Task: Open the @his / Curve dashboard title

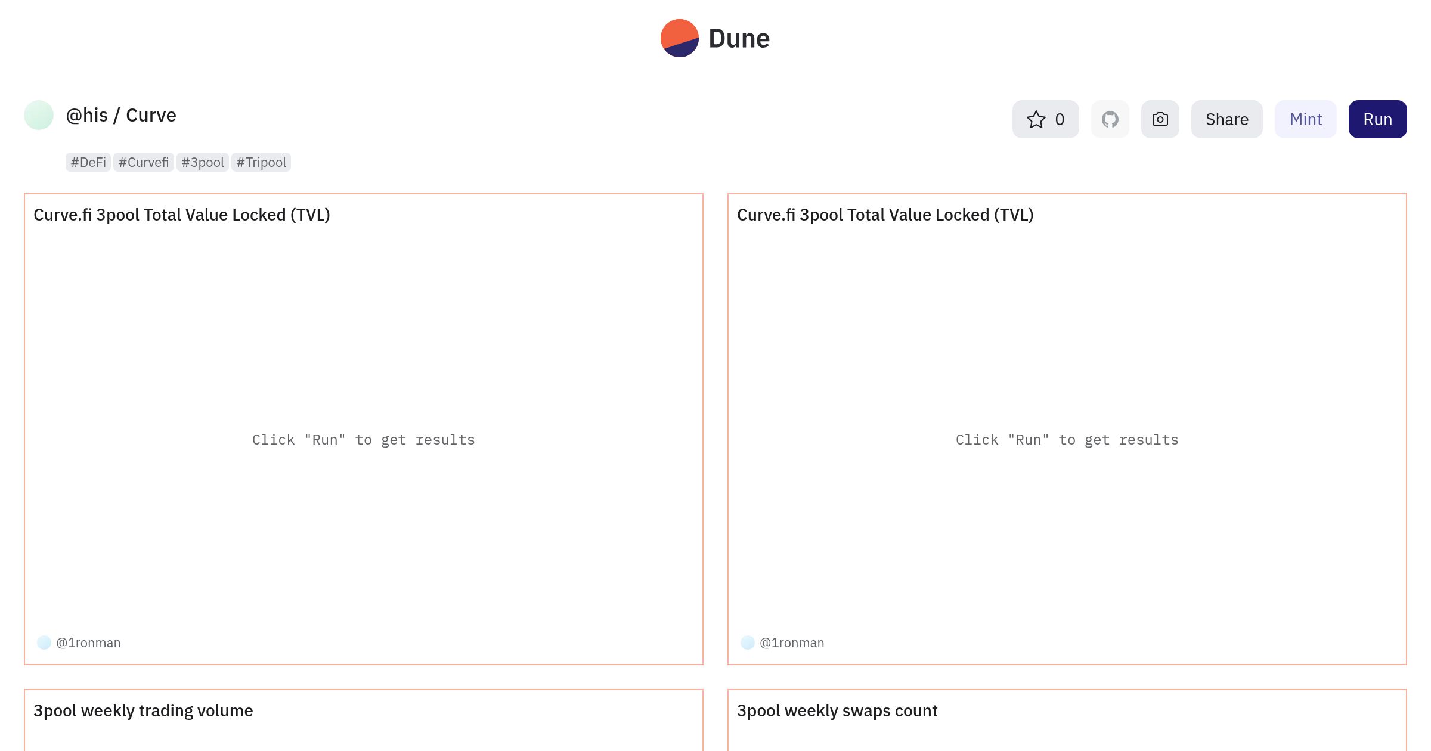Action: (x=121, y=115)
